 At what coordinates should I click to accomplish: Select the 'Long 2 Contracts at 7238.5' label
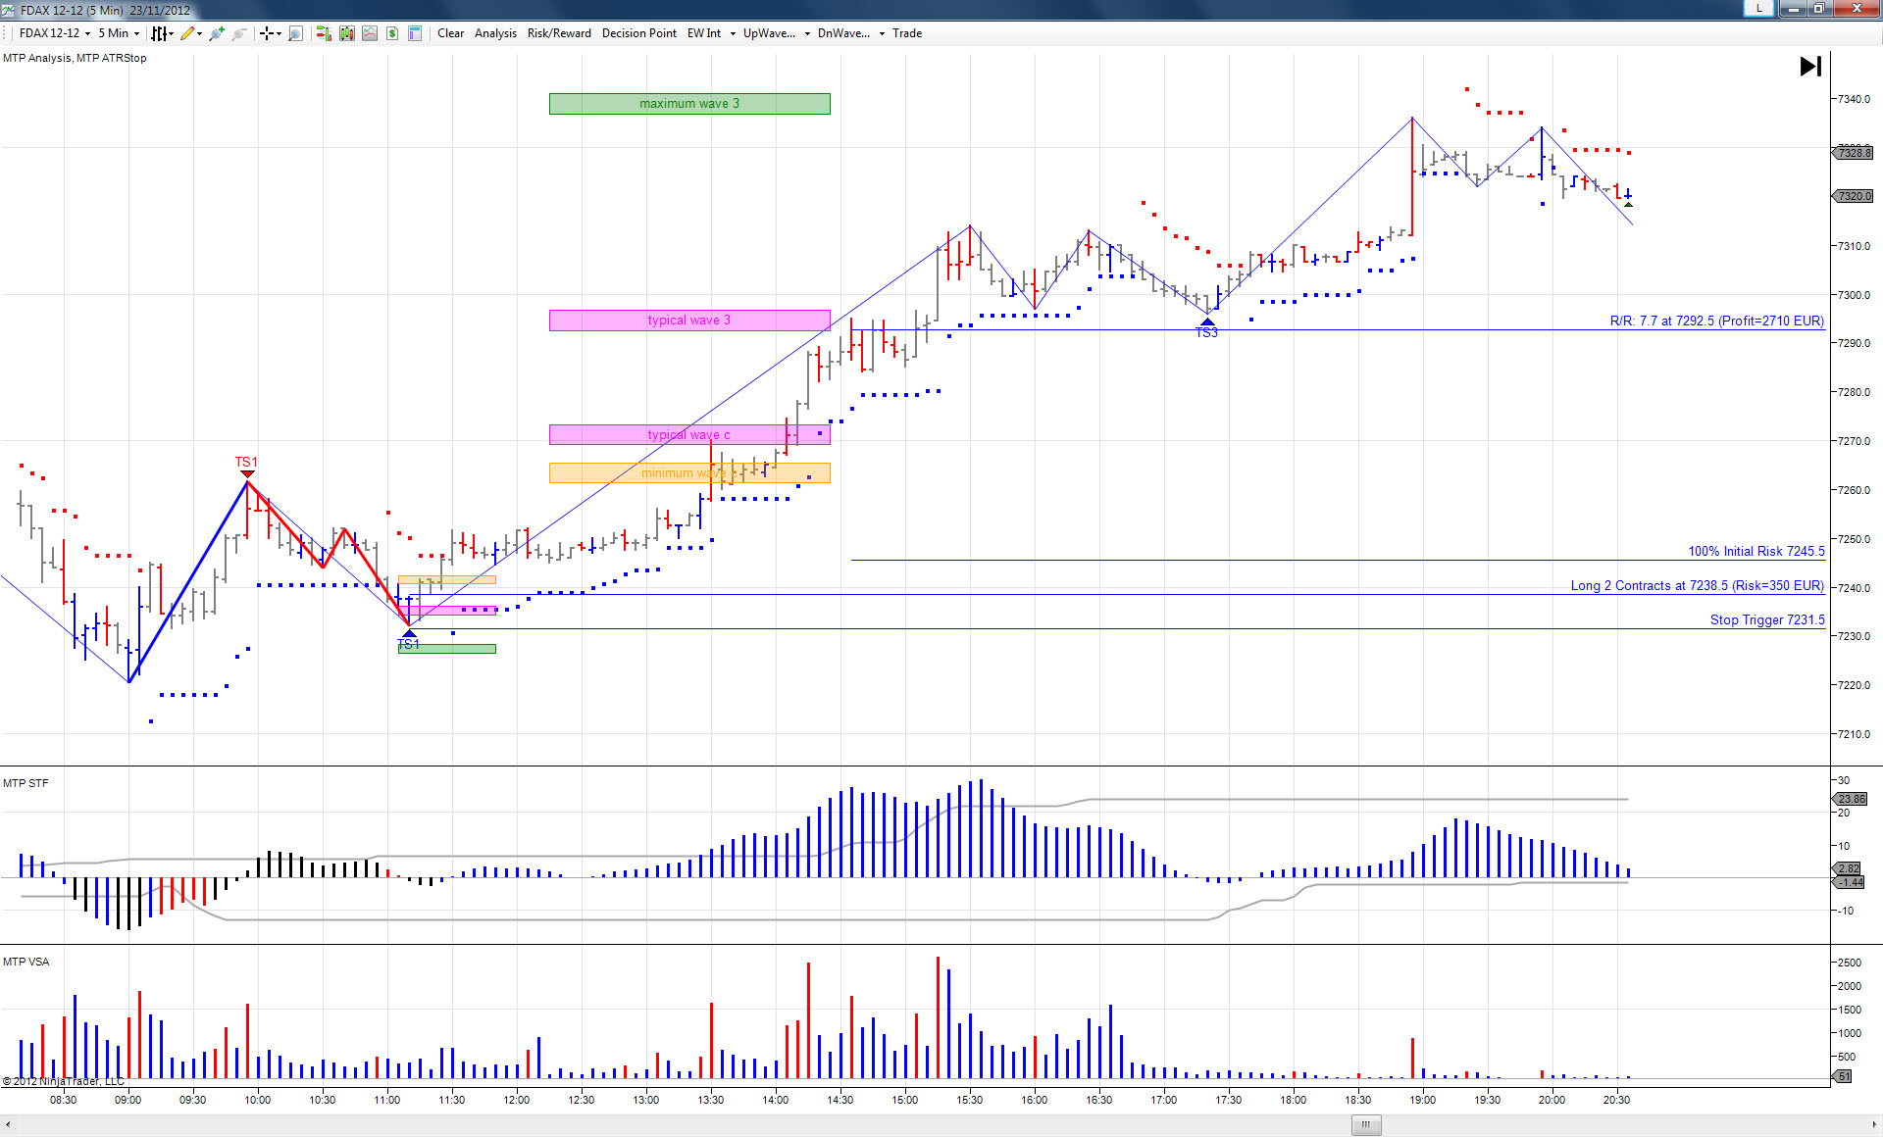1697,586
